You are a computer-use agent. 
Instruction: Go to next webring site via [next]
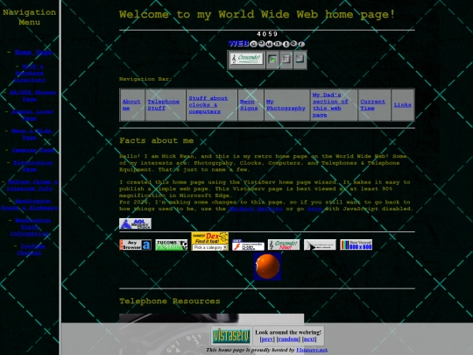pos(309,339)
